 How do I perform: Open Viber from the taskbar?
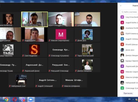pyautogui.click(x=23, y=100)
